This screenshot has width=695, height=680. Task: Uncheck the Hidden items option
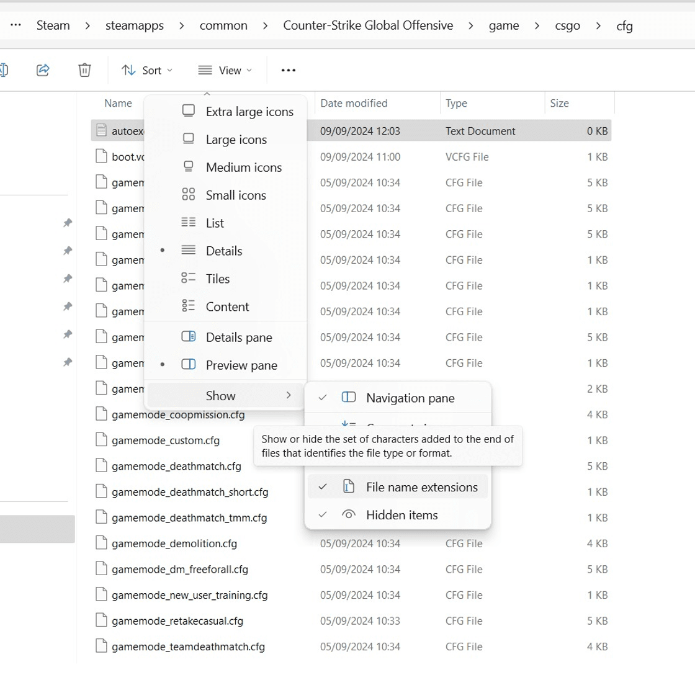[401, 515]
